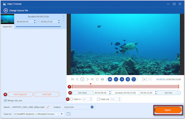The width and height of the screenshot is (185, 119).
Task: Step back to the previous frame
Action: pyautogui.click(x=77, y=79)
